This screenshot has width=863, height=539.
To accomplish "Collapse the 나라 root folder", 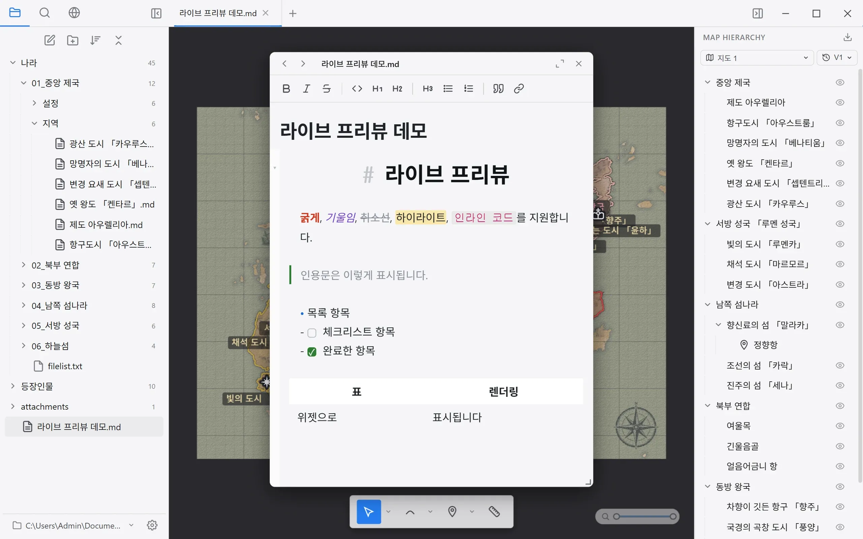I will click(13, 63).
